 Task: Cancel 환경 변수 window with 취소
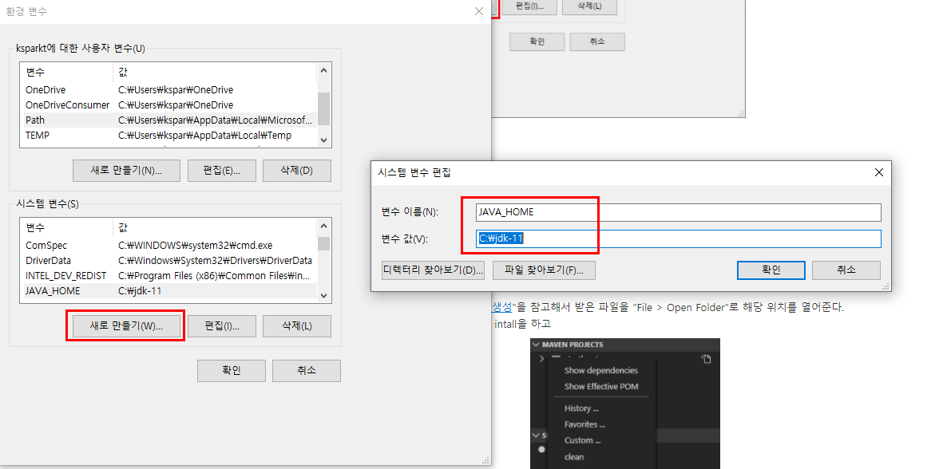[x=307, y=371]
